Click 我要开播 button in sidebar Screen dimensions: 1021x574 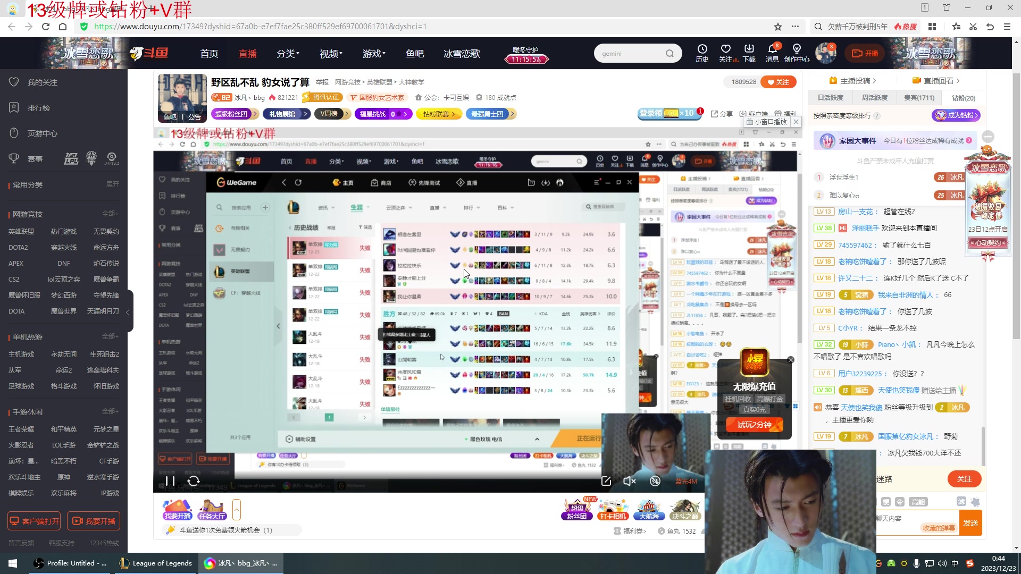coord(94,521)
